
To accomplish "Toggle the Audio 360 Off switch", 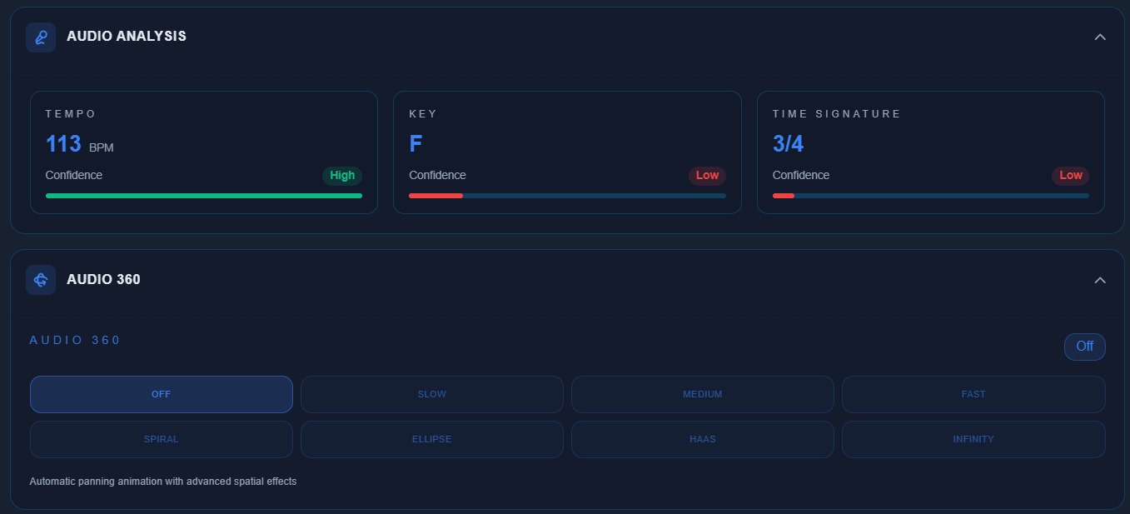I will [x=1084, y=347].
